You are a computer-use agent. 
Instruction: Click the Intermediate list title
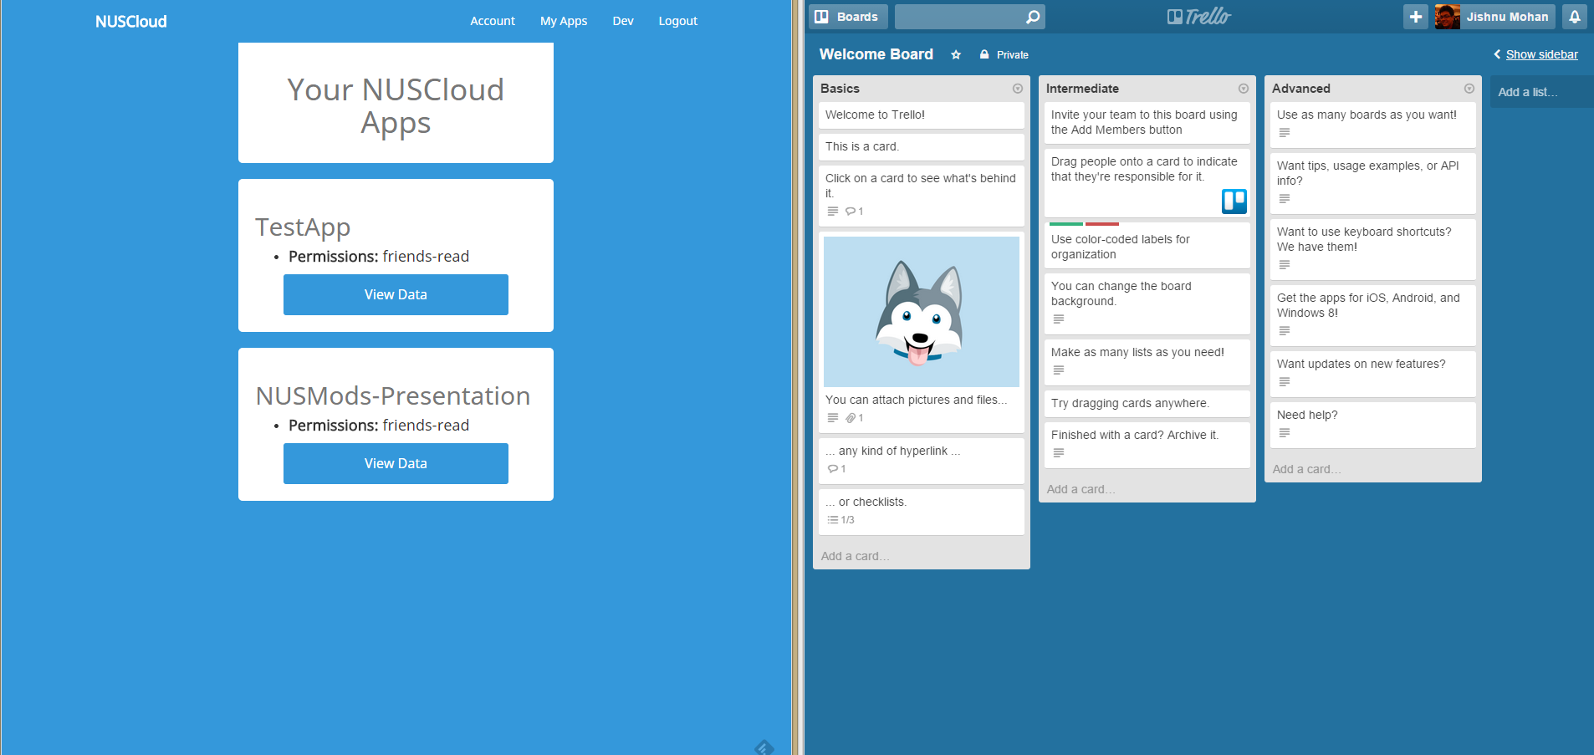(x=1082, y=89)
